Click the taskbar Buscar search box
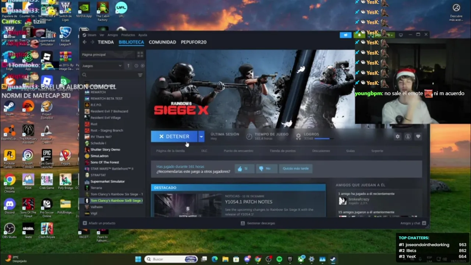The image size is (471, 265). click(171, 259)
